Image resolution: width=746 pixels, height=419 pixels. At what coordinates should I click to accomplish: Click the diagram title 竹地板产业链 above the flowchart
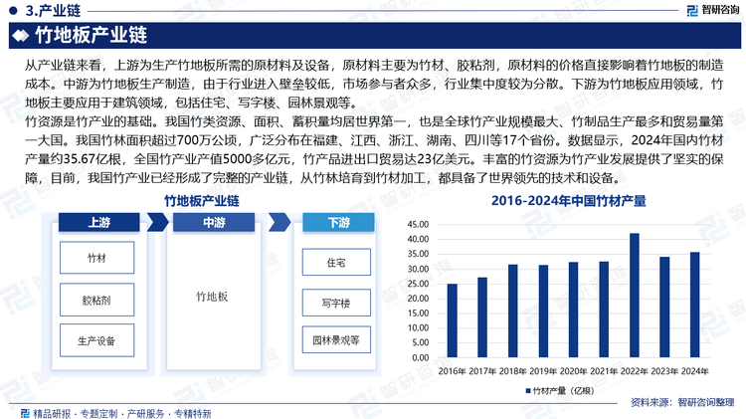[202, 201]
